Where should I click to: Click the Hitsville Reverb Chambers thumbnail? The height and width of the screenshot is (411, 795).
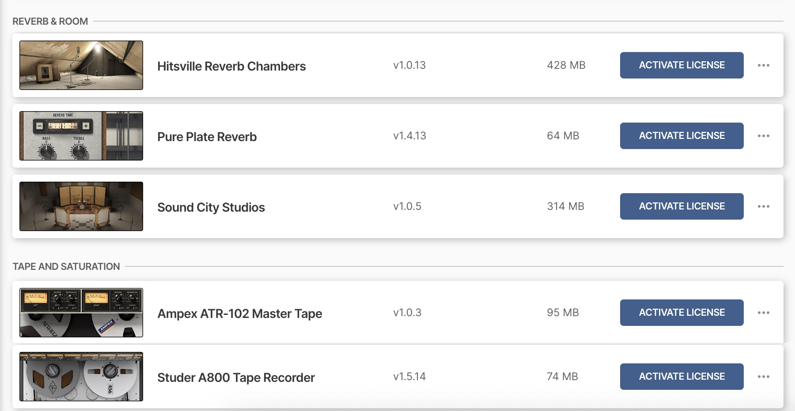coord(81,65)
